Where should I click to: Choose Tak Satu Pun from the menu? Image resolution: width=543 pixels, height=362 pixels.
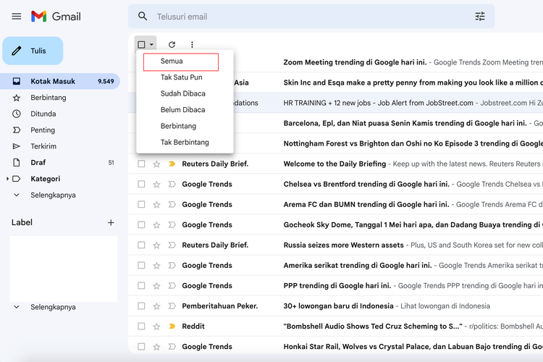[185, 77]
